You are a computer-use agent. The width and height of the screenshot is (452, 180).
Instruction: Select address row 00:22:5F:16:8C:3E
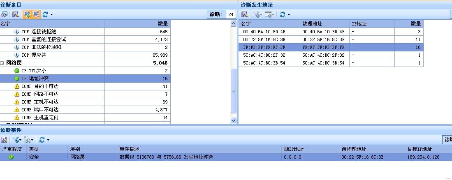pyautogui.click(x=331, y=39)
